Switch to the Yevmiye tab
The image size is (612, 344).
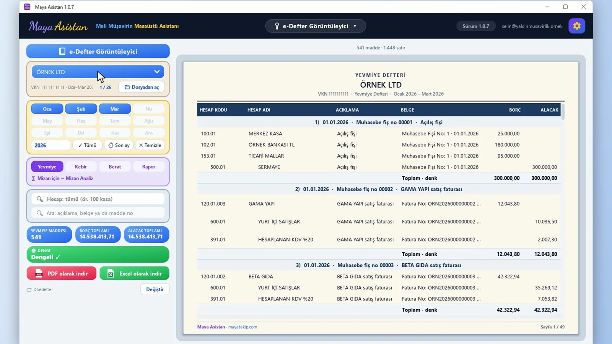(47, 167)
